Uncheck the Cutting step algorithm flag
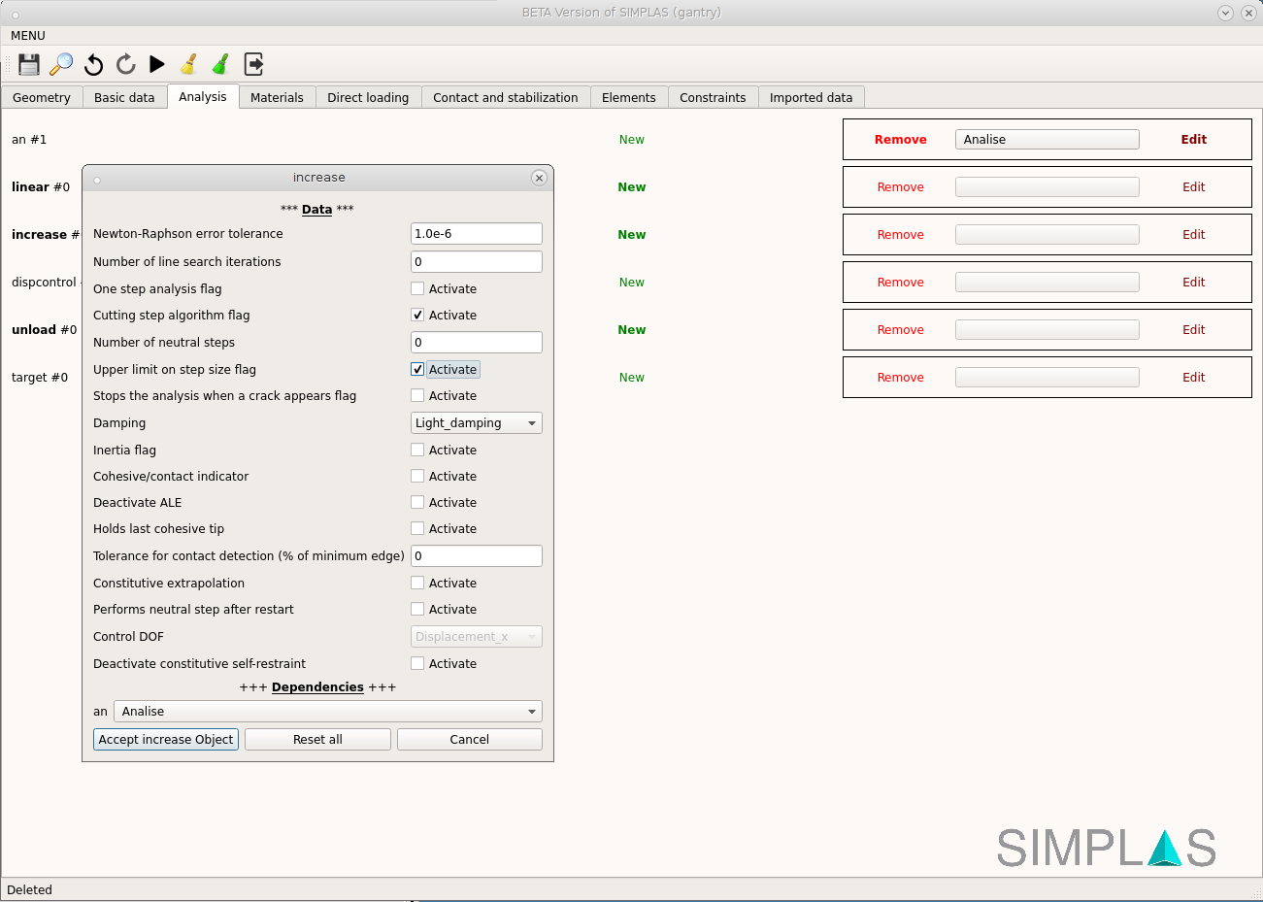The image size is (1263, 902). click(417, 315)
